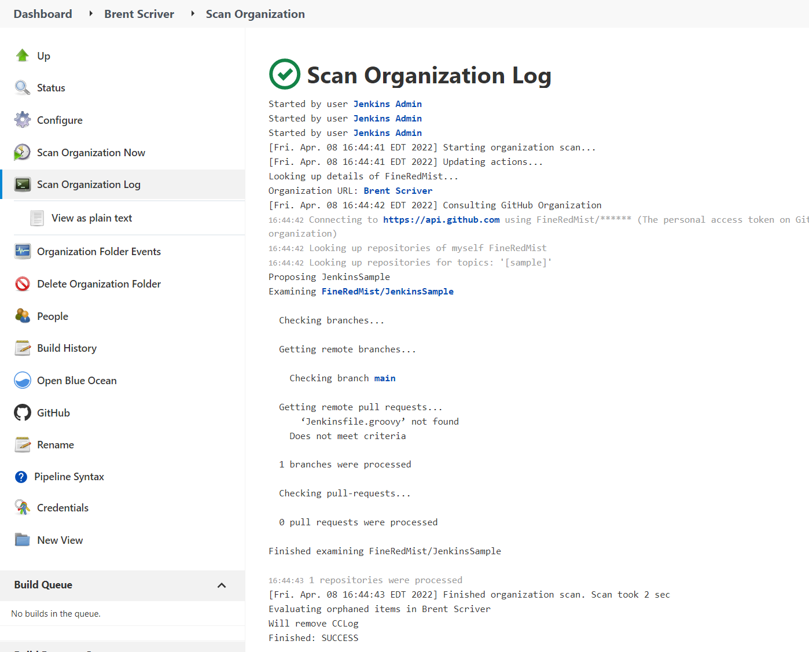Open the Credentials link

coord(62,508)
